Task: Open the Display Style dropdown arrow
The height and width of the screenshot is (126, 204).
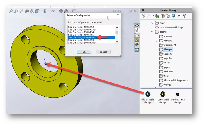Action: pyautogui.click(x=49, y=11)
